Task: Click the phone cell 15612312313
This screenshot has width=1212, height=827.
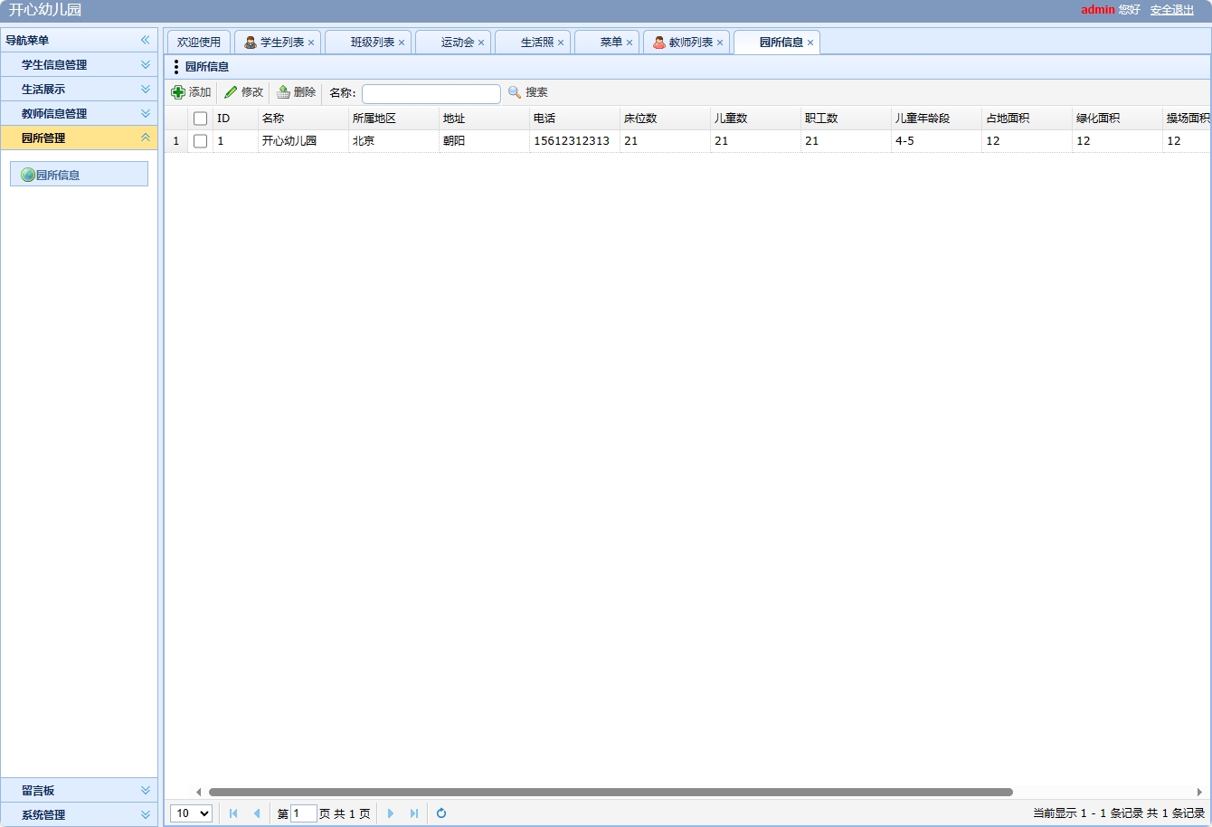Action: 574,141
